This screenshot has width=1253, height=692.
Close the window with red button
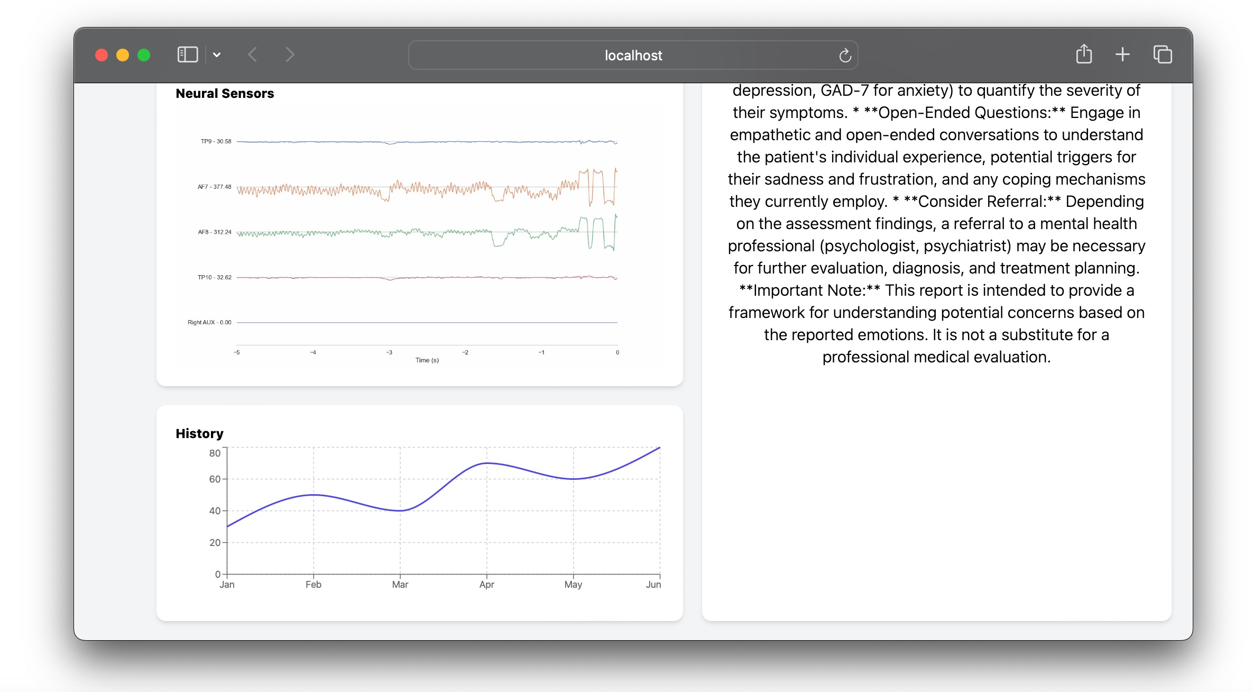coord(102,55)
